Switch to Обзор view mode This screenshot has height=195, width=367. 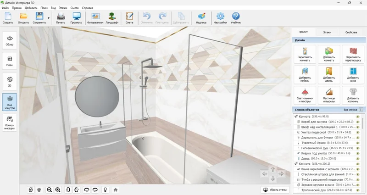10,40
